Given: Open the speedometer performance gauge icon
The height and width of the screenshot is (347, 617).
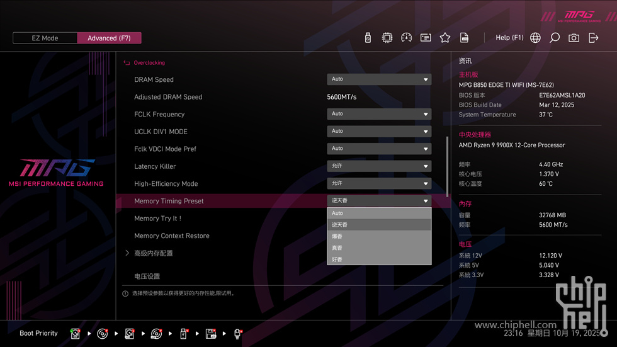Looking at the screenshot, I should 406,38.
